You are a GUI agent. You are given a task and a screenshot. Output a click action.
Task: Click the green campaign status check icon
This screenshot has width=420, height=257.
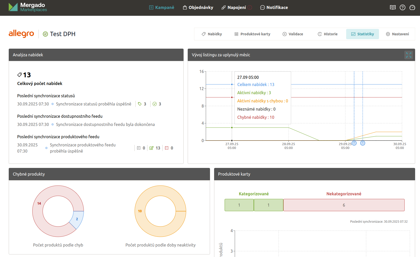pyautogui.click(x=45, y=34)
